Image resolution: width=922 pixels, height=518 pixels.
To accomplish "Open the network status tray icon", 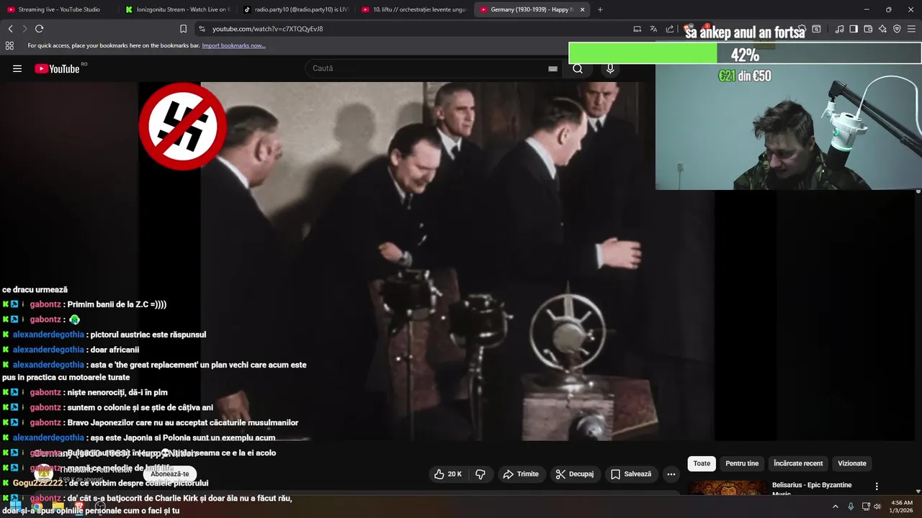I will coord(866,506).
